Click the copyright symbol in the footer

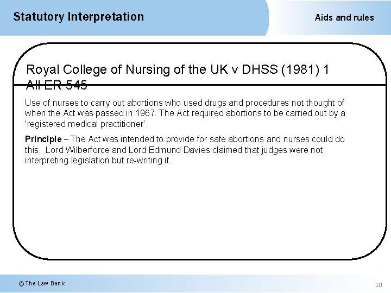point(21,283)
